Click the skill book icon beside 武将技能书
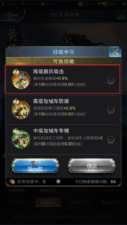This screenshot has width=127, height=225. (12, 182)
